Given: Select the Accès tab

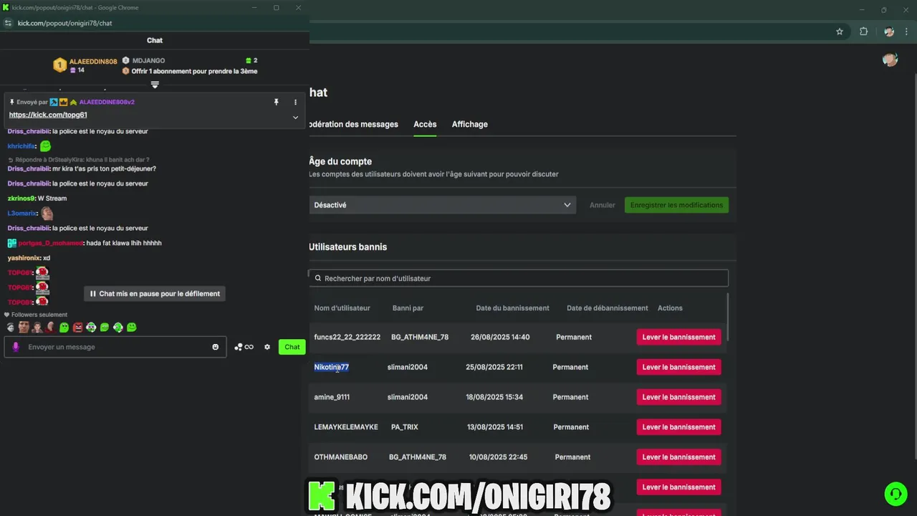Looking at the screenshot, I should pos(425,124).
